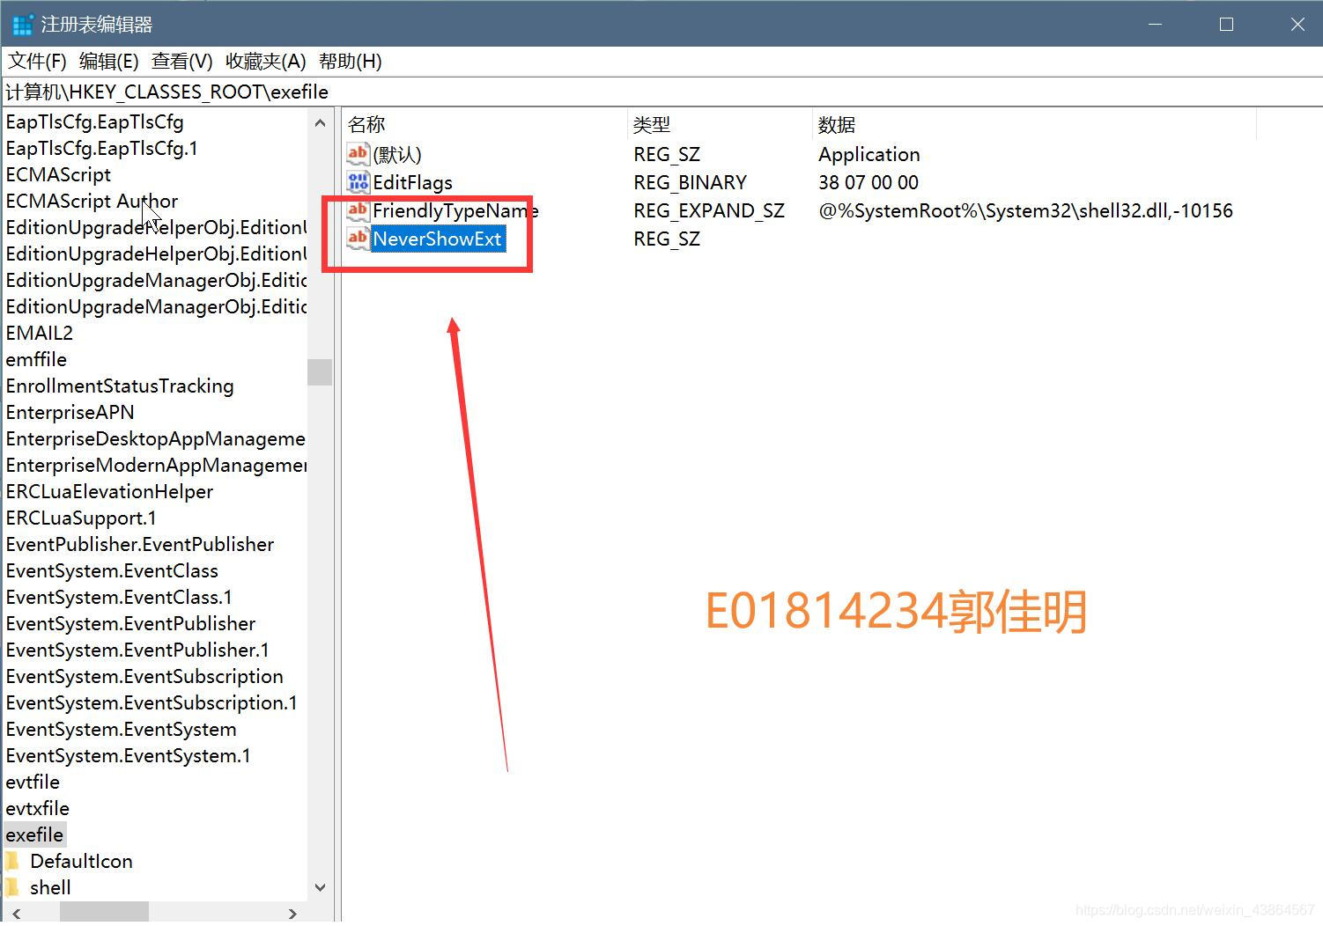Screen dimensions: 1323x926
Task: Select the exefile key
Action: point(34,834)
